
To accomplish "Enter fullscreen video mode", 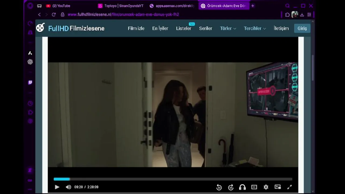I will (x=289, y=187).
